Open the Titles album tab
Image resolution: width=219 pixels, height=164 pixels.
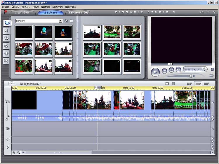click(6, 38)
